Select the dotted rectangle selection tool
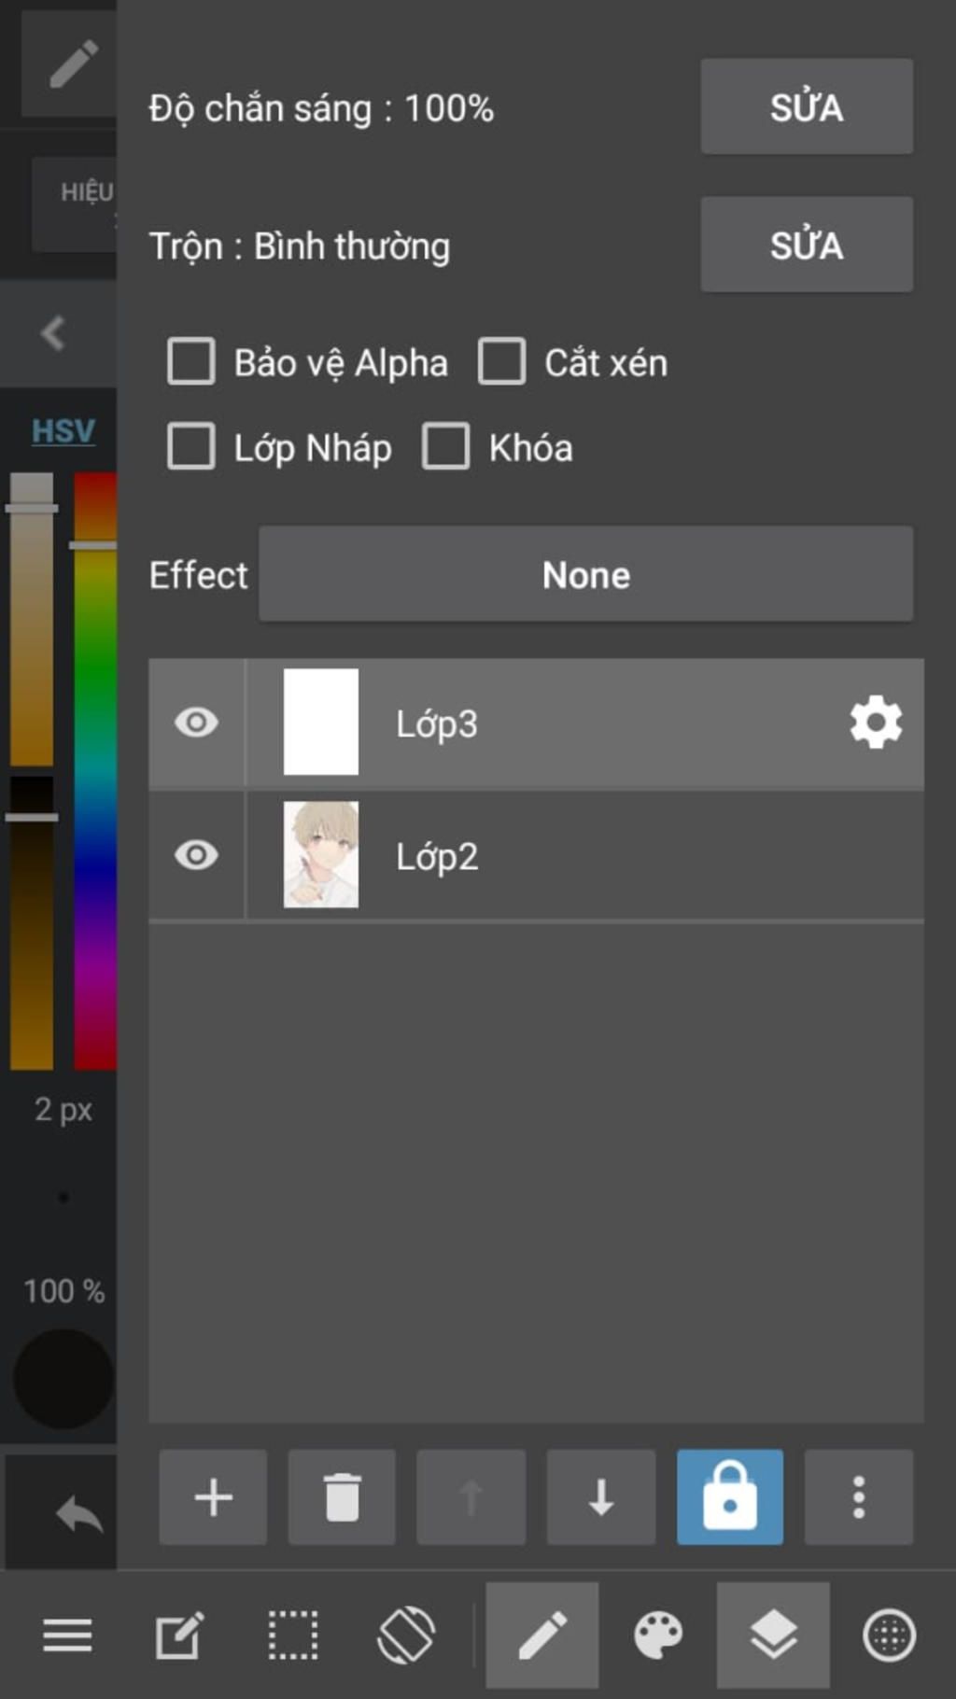The width and height of the screenshot is (956, 1699). point(293,1636)
